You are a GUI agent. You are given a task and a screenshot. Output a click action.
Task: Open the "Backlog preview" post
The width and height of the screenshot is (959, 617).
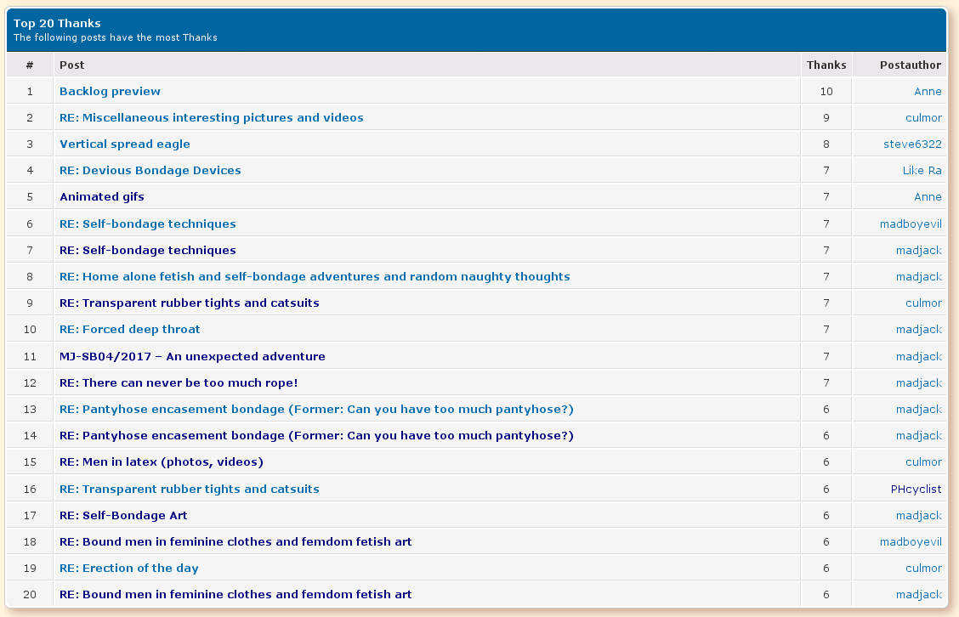110,91
